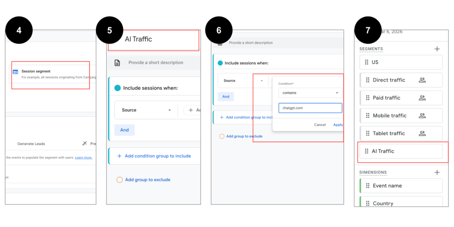454x227 pixels.
Task: Click the people icon on Paid traffic
Action: pyautogui.click(x=422, y=98)
